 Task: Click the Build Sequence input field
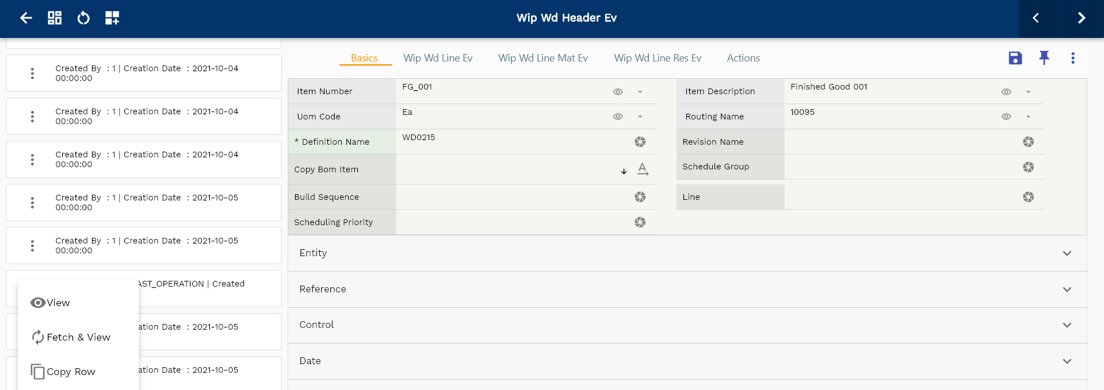tap(512, 197)
